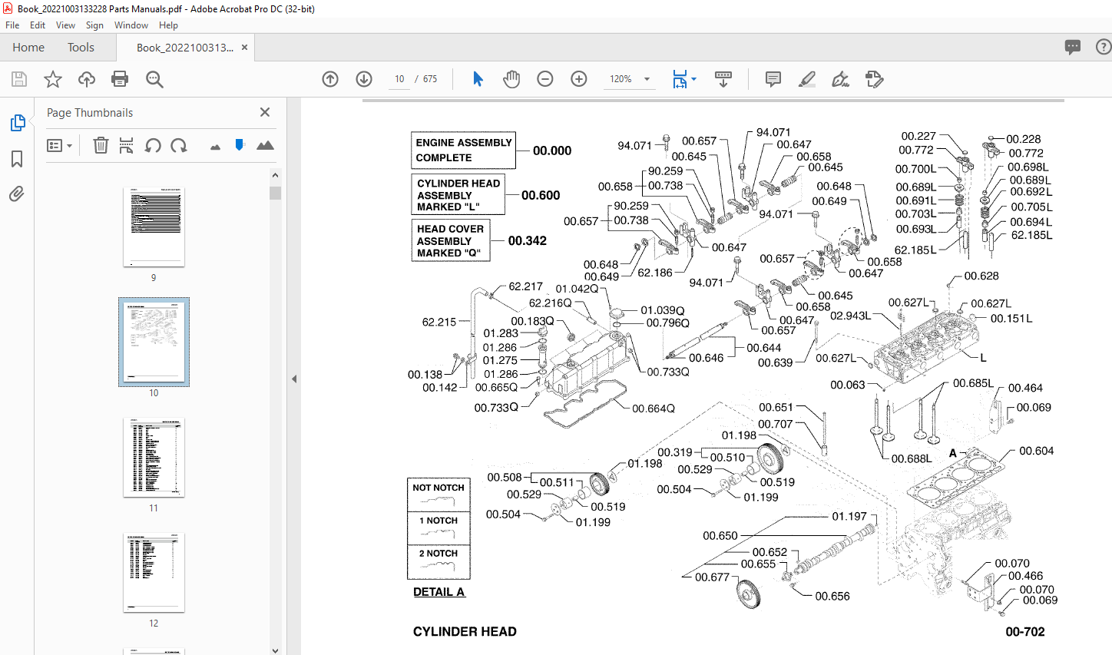
Task: Delete the selected page with the trash icon
Action: tap(101, 145)
